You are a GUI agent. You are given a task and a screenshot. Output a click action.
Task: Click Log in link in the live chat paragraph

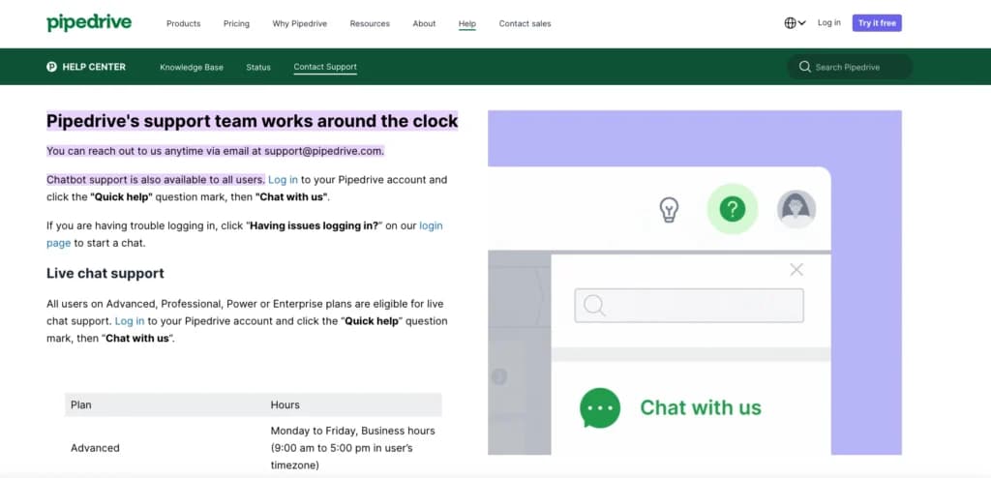(130, 321)
